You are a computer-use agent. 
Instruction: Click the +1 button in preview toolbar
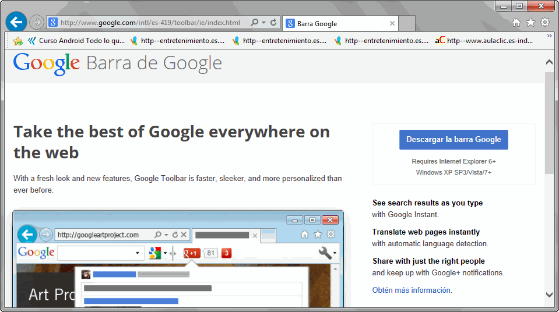pos(191,253)
